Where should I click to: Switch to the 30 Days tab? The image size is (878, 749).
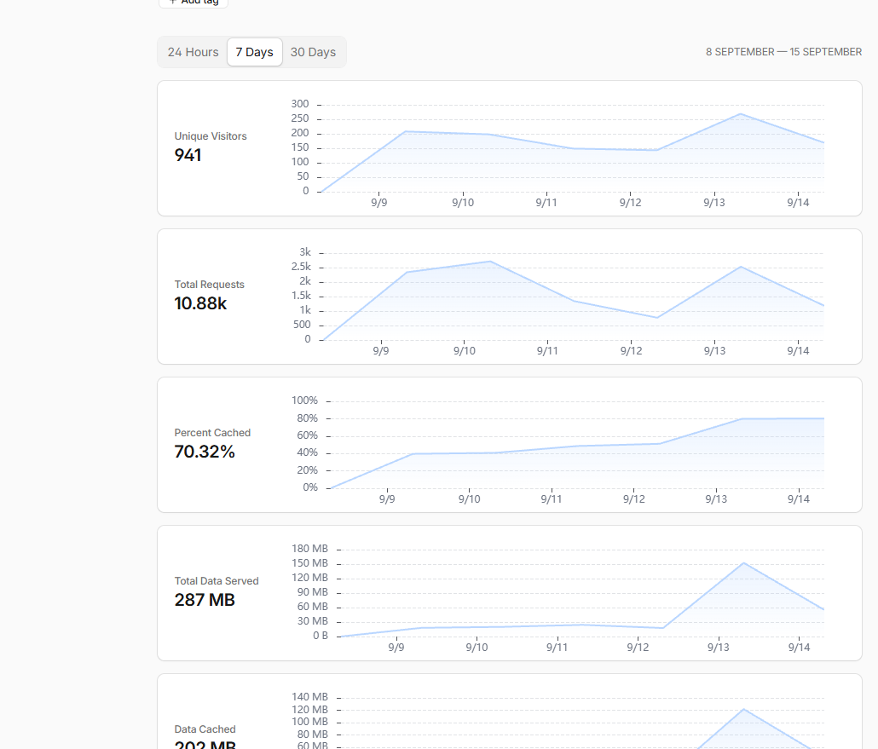313,52
